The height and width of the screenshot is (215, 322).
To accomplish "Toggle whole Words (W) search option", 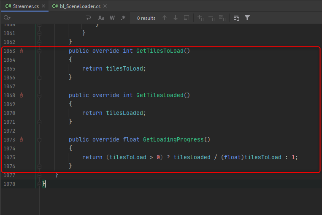I will (112, 18).
